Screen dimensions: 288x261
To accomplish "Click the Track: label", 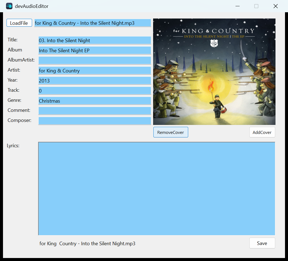I will click(13, 90).
